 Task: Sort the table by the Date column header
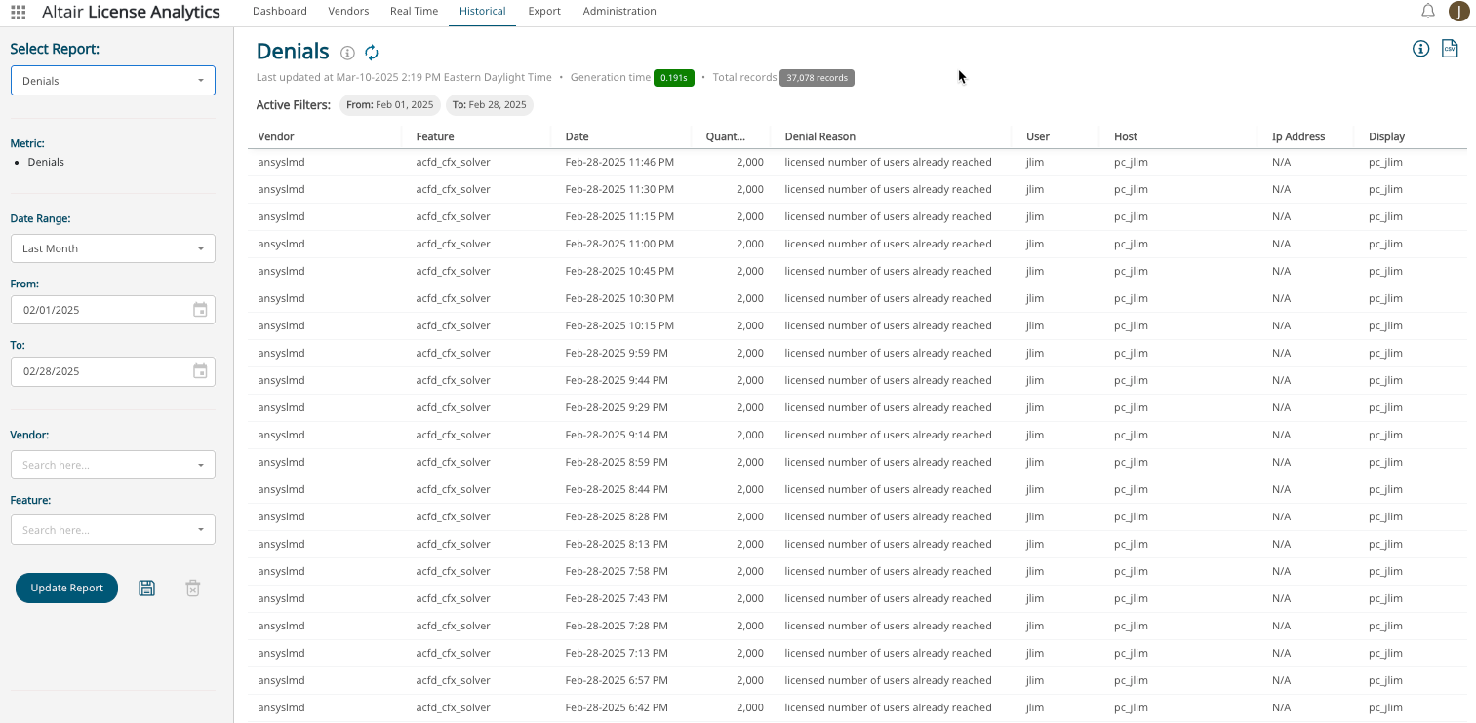[578, 136]
